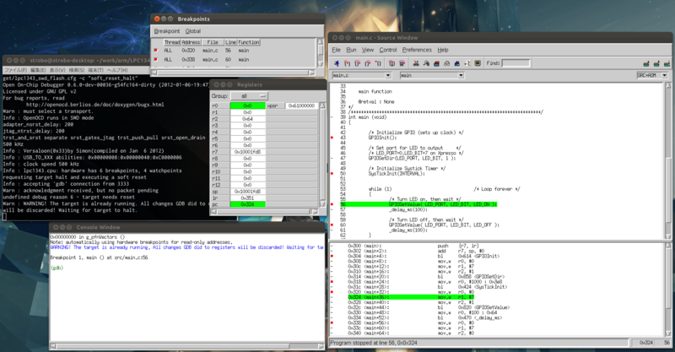675x352 pixels.
Task: Click the Next assembly instruction icon
Action: tap(402, 63)
